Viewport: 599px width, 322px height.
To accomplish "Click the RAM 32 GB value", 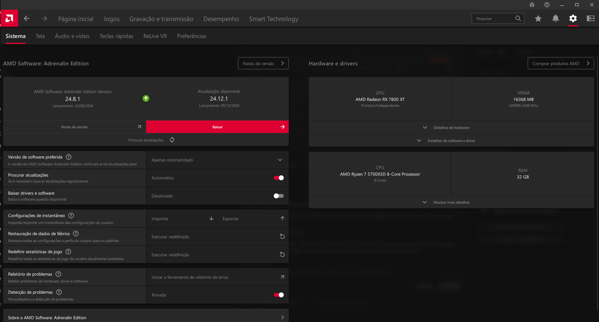I will [523, 177].
